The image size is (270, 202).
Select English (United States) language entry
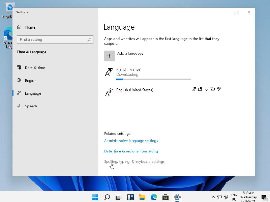(x=135, y=90)
